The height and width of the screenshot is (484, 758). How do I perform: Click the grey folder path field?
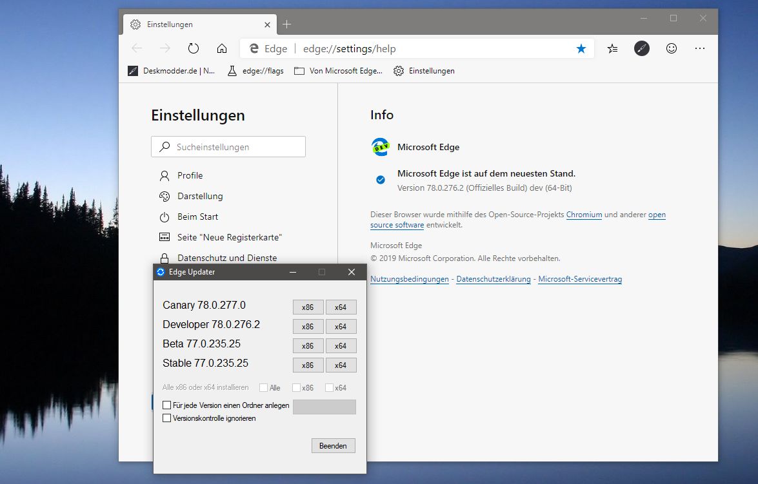324,407
